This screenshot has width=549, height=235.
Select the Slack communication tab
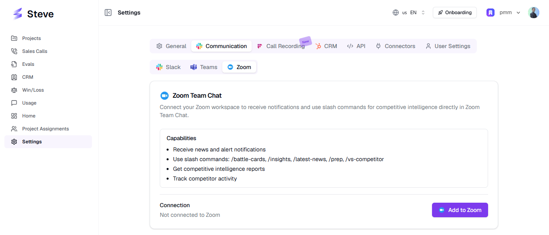pyautogui.click(x=169, y=67)
